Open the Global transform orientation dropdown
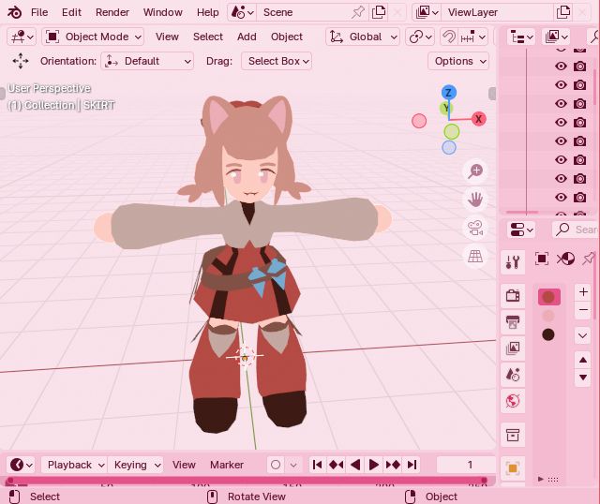The width and height of the screenshot is (600, 504). [x=363, y=37]
